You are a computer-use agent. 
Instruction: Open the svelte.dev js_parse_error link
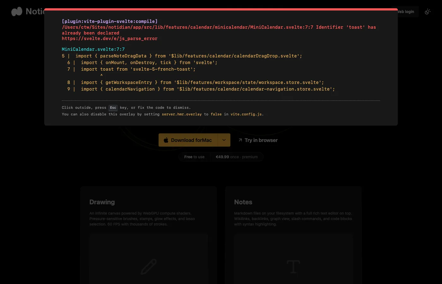[110, 38]
